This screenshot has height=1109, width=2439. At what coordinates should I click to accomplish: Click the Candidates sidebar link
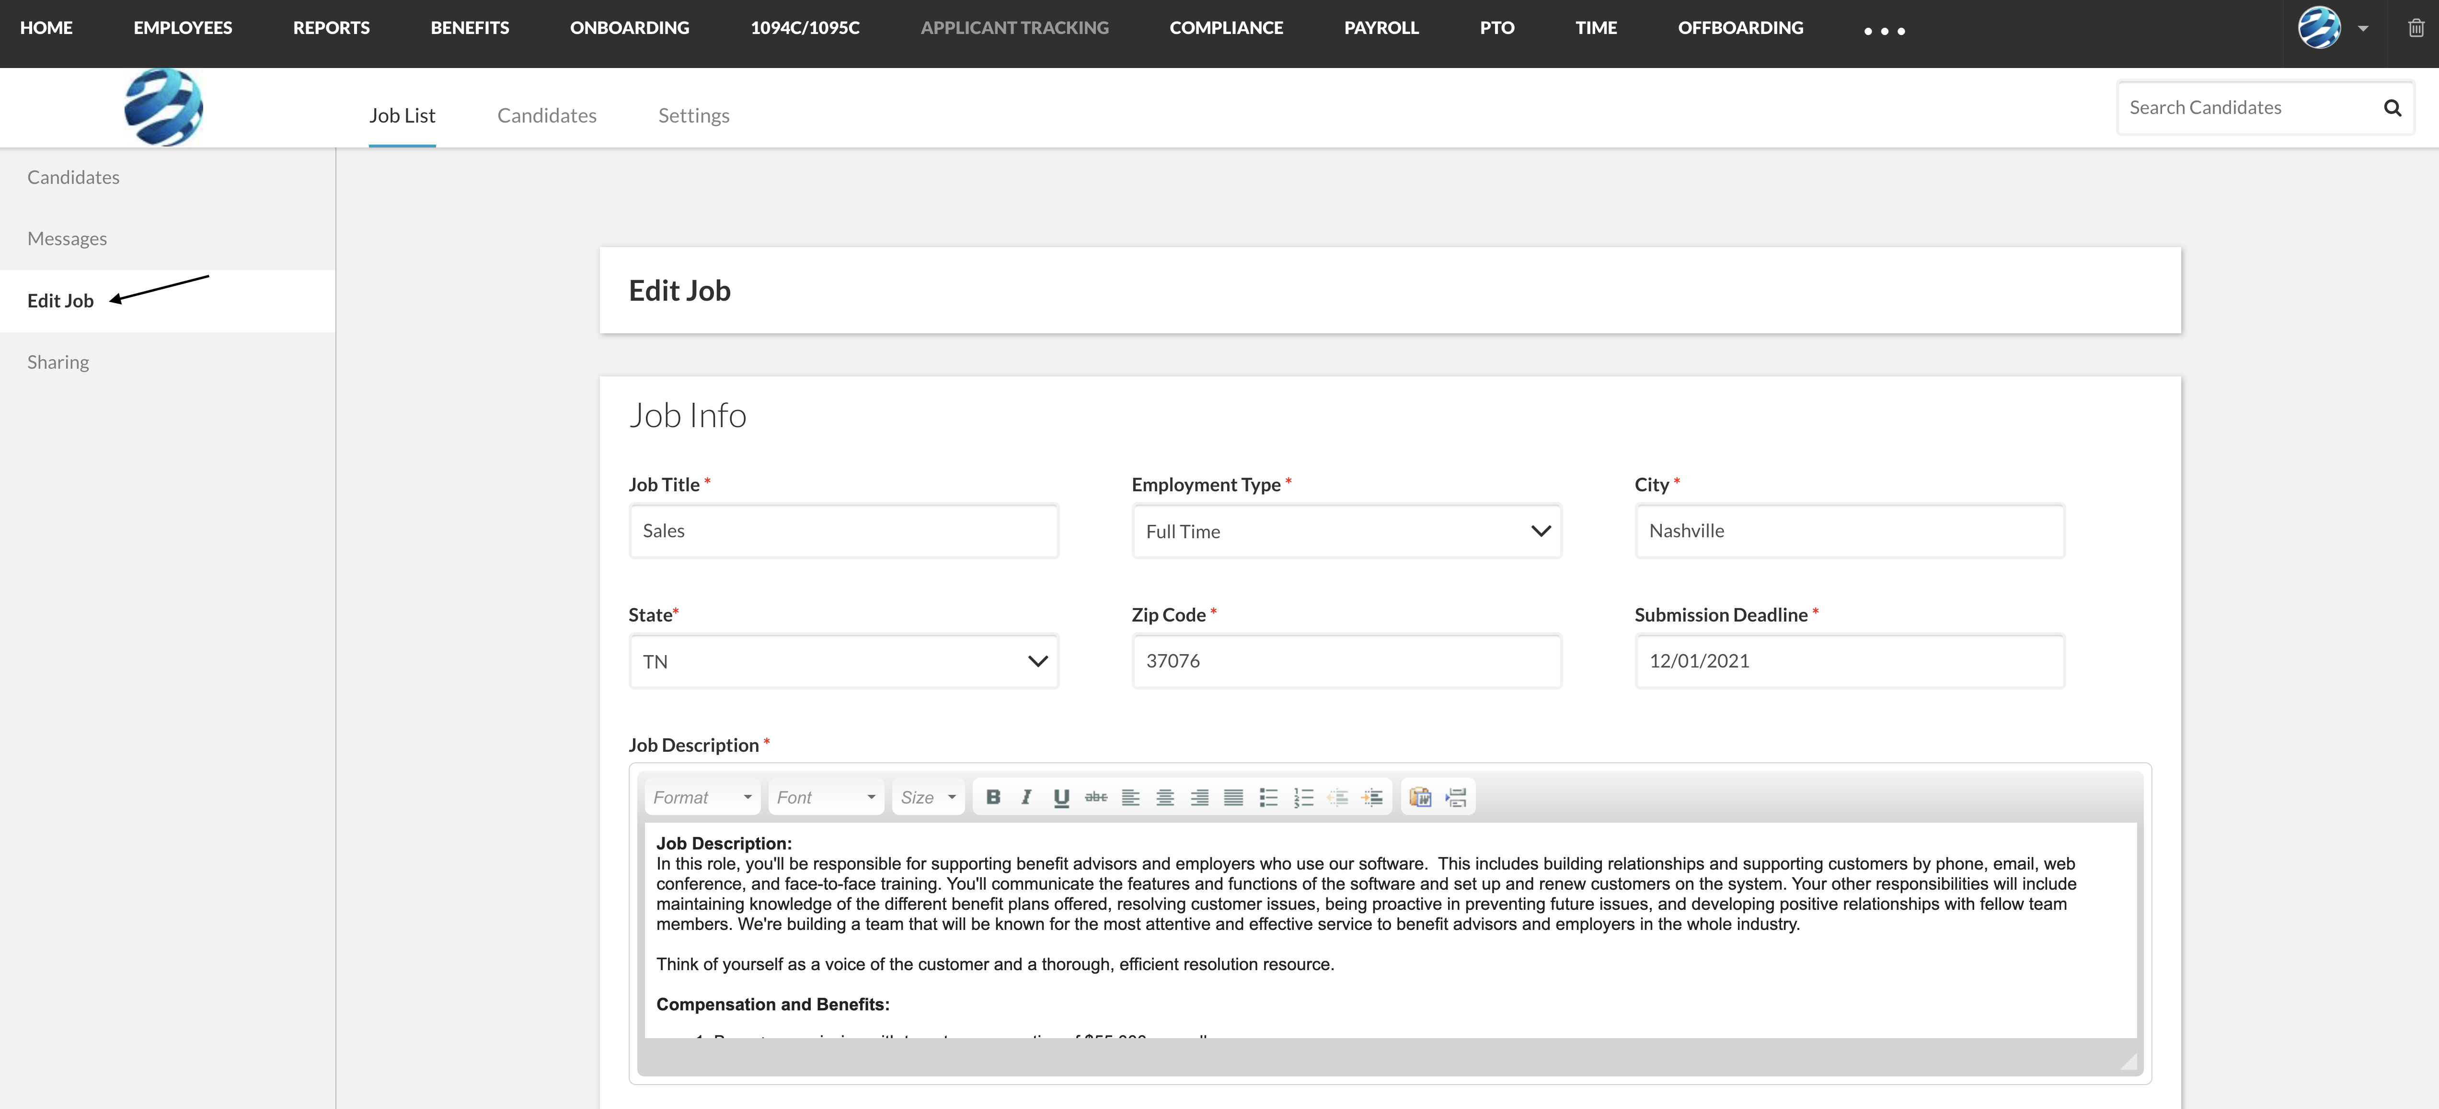(x=73, y=176)
